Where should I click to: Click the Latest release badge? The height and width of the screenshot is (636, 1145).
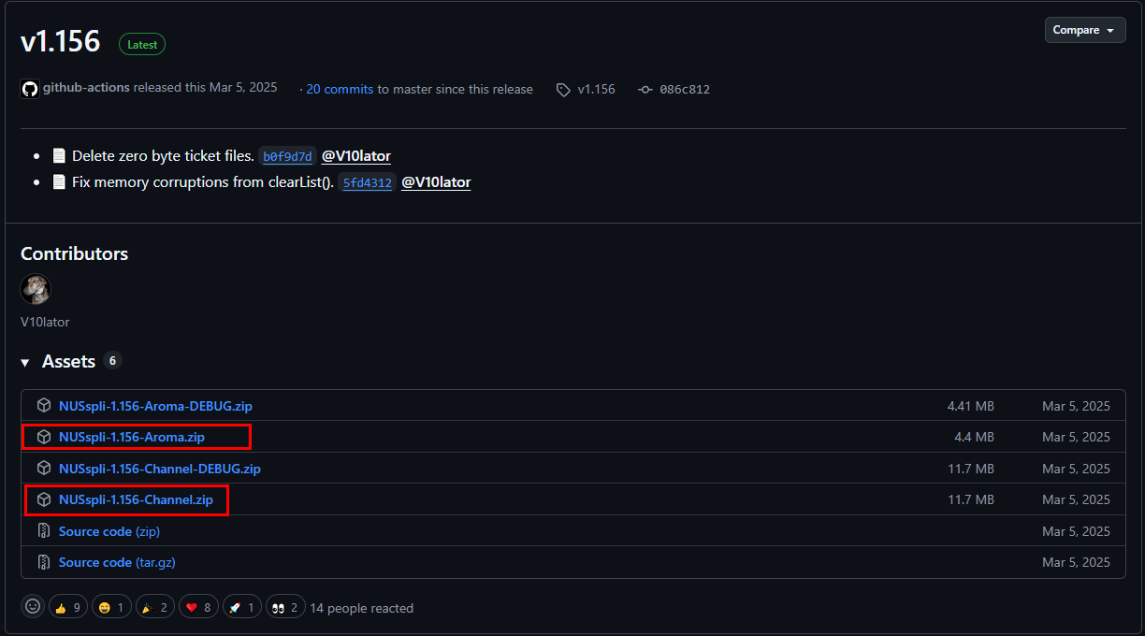coord(141,44)
